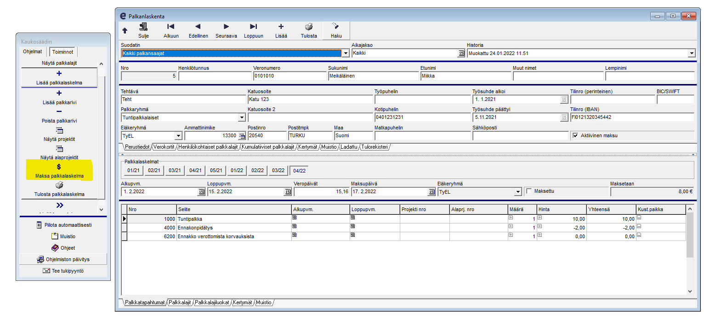This screenshot has width=704, height=324.
Task: Click the Sähköposti input field
Action: pyautogui.click(x=521, y=136)
